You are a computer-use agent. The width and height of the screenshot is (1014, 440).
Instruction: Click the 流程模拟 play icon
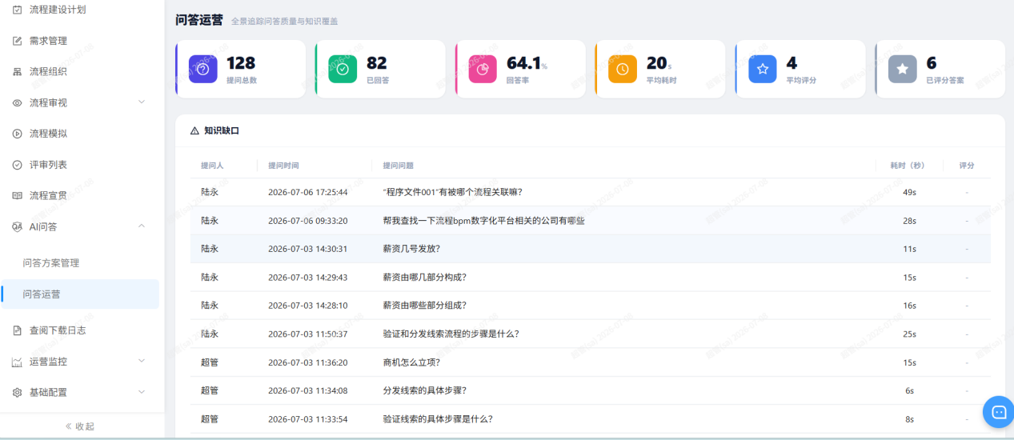18,134
